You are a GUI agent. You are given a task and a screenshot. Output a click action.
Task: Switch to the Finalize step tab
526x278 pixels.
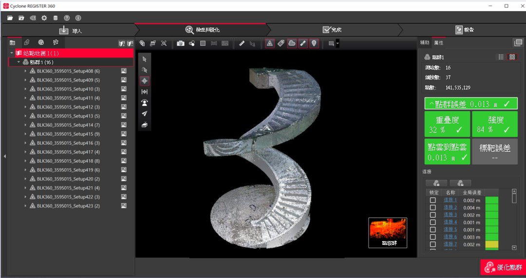(x=332, y=30)
